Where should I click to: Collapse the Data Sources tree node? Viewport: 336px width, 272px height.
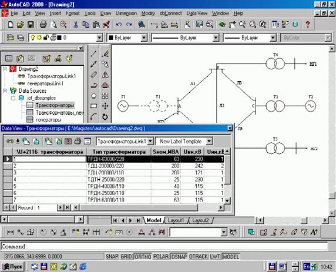pyautogui.click(x=5, y=91)
